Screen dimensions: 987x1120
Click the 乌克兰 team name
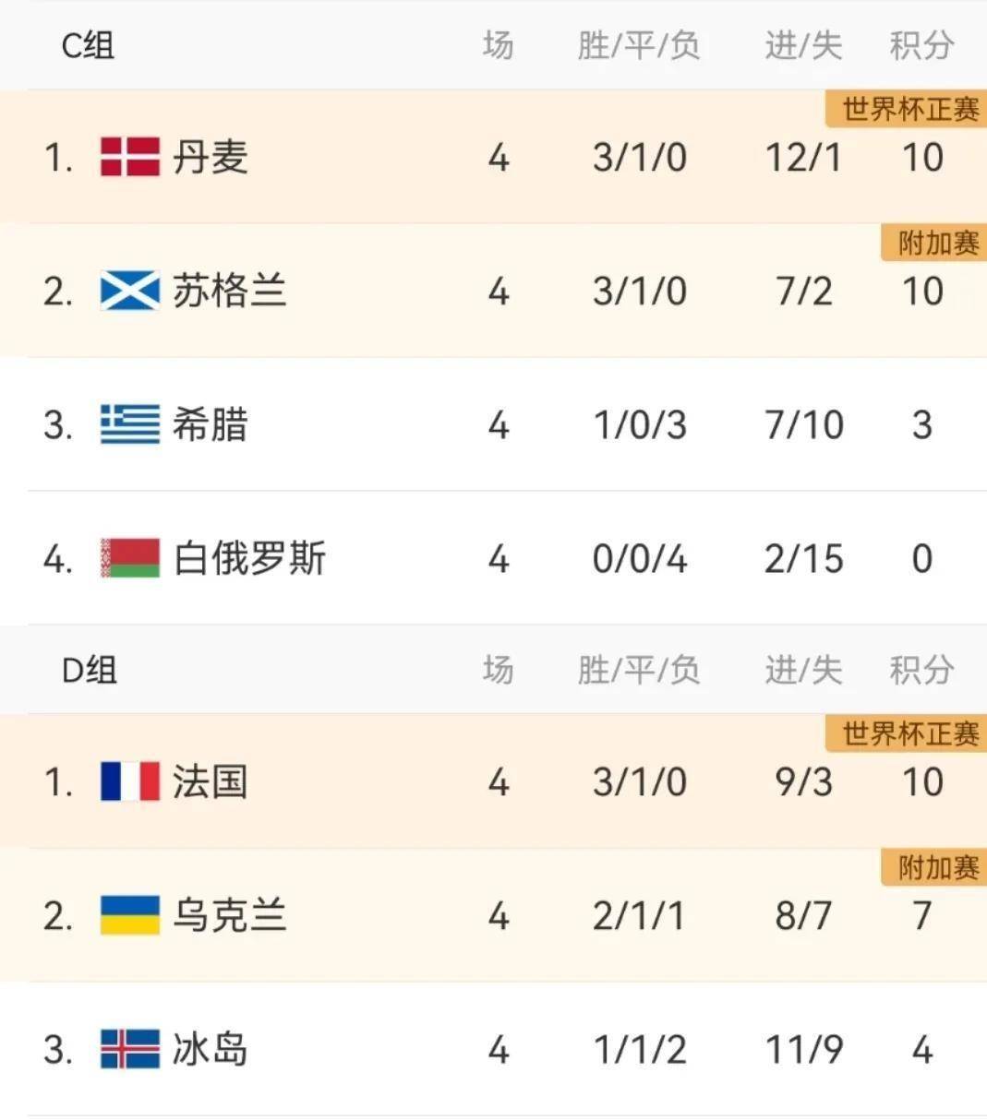pyautogui.click(x=229, y=916)
